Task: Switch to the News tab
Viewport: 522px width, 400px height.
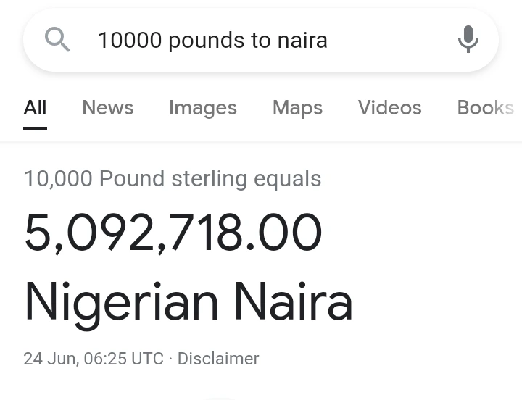Action: (107, 108)
